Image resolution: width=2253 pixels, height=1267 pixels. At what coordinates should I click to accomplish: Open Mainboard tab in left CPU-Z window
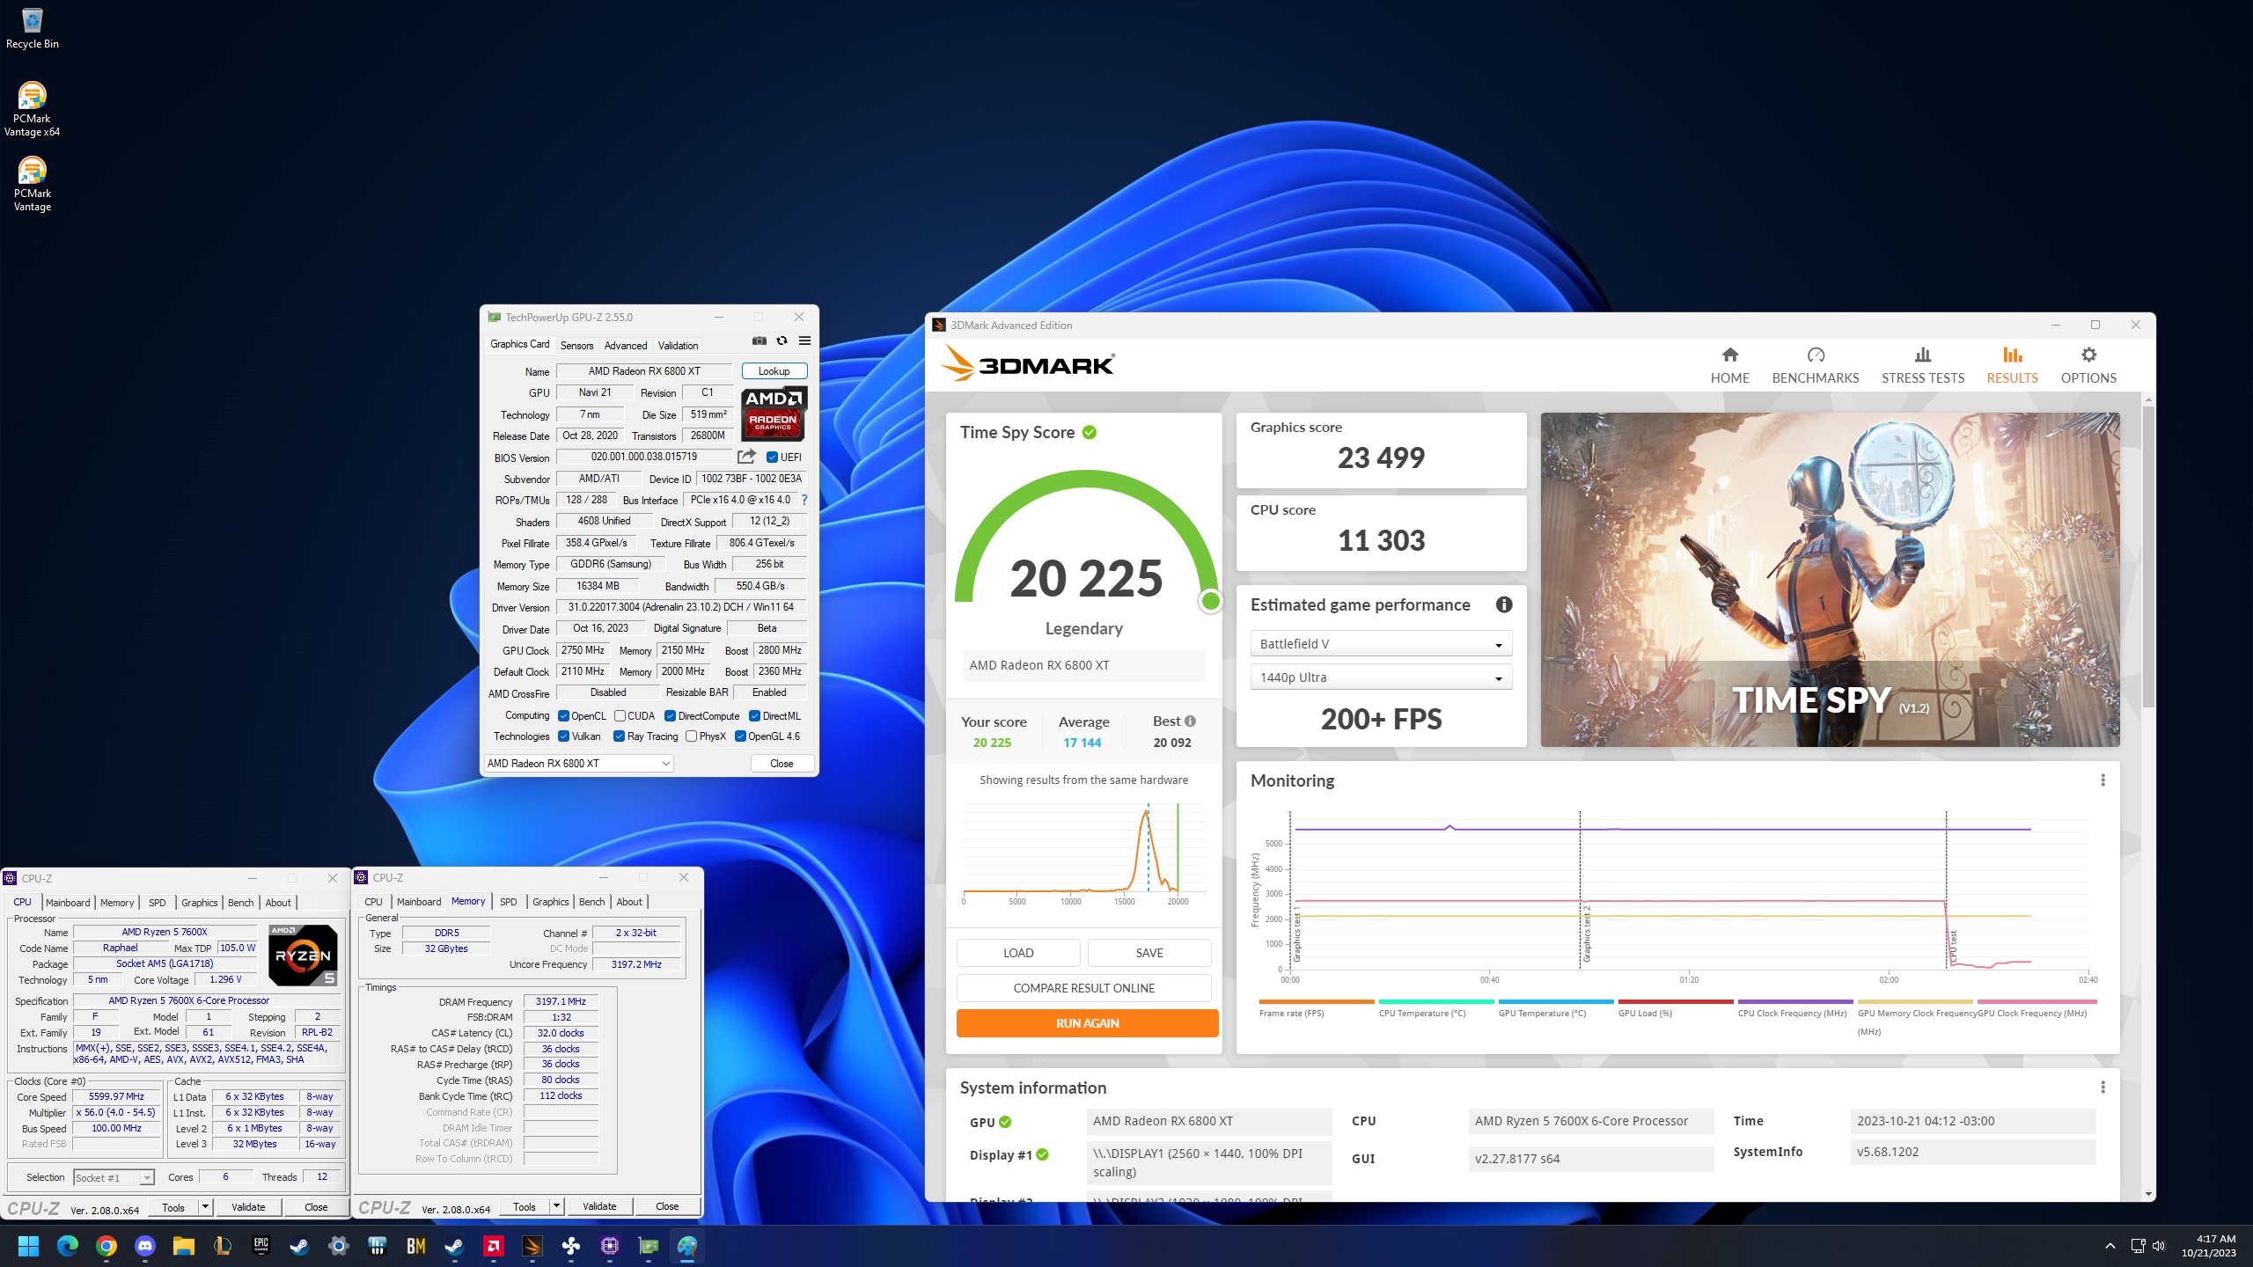(x=68, y=903)
